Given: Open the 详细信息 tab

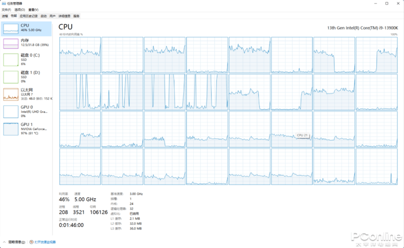Looking at the screenshot, I should click(65, 16).
